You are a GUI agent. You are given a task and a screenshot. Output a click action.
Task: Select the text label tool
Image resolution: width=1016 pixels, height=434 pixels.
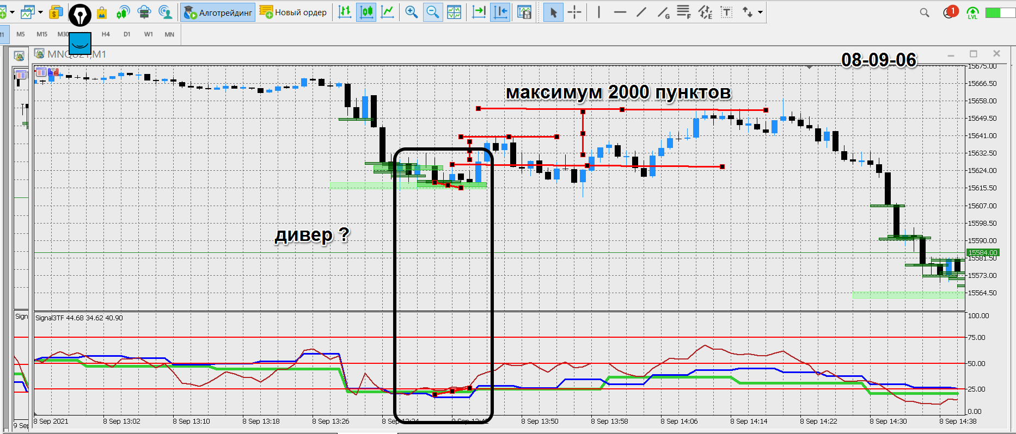pos(726,12)
